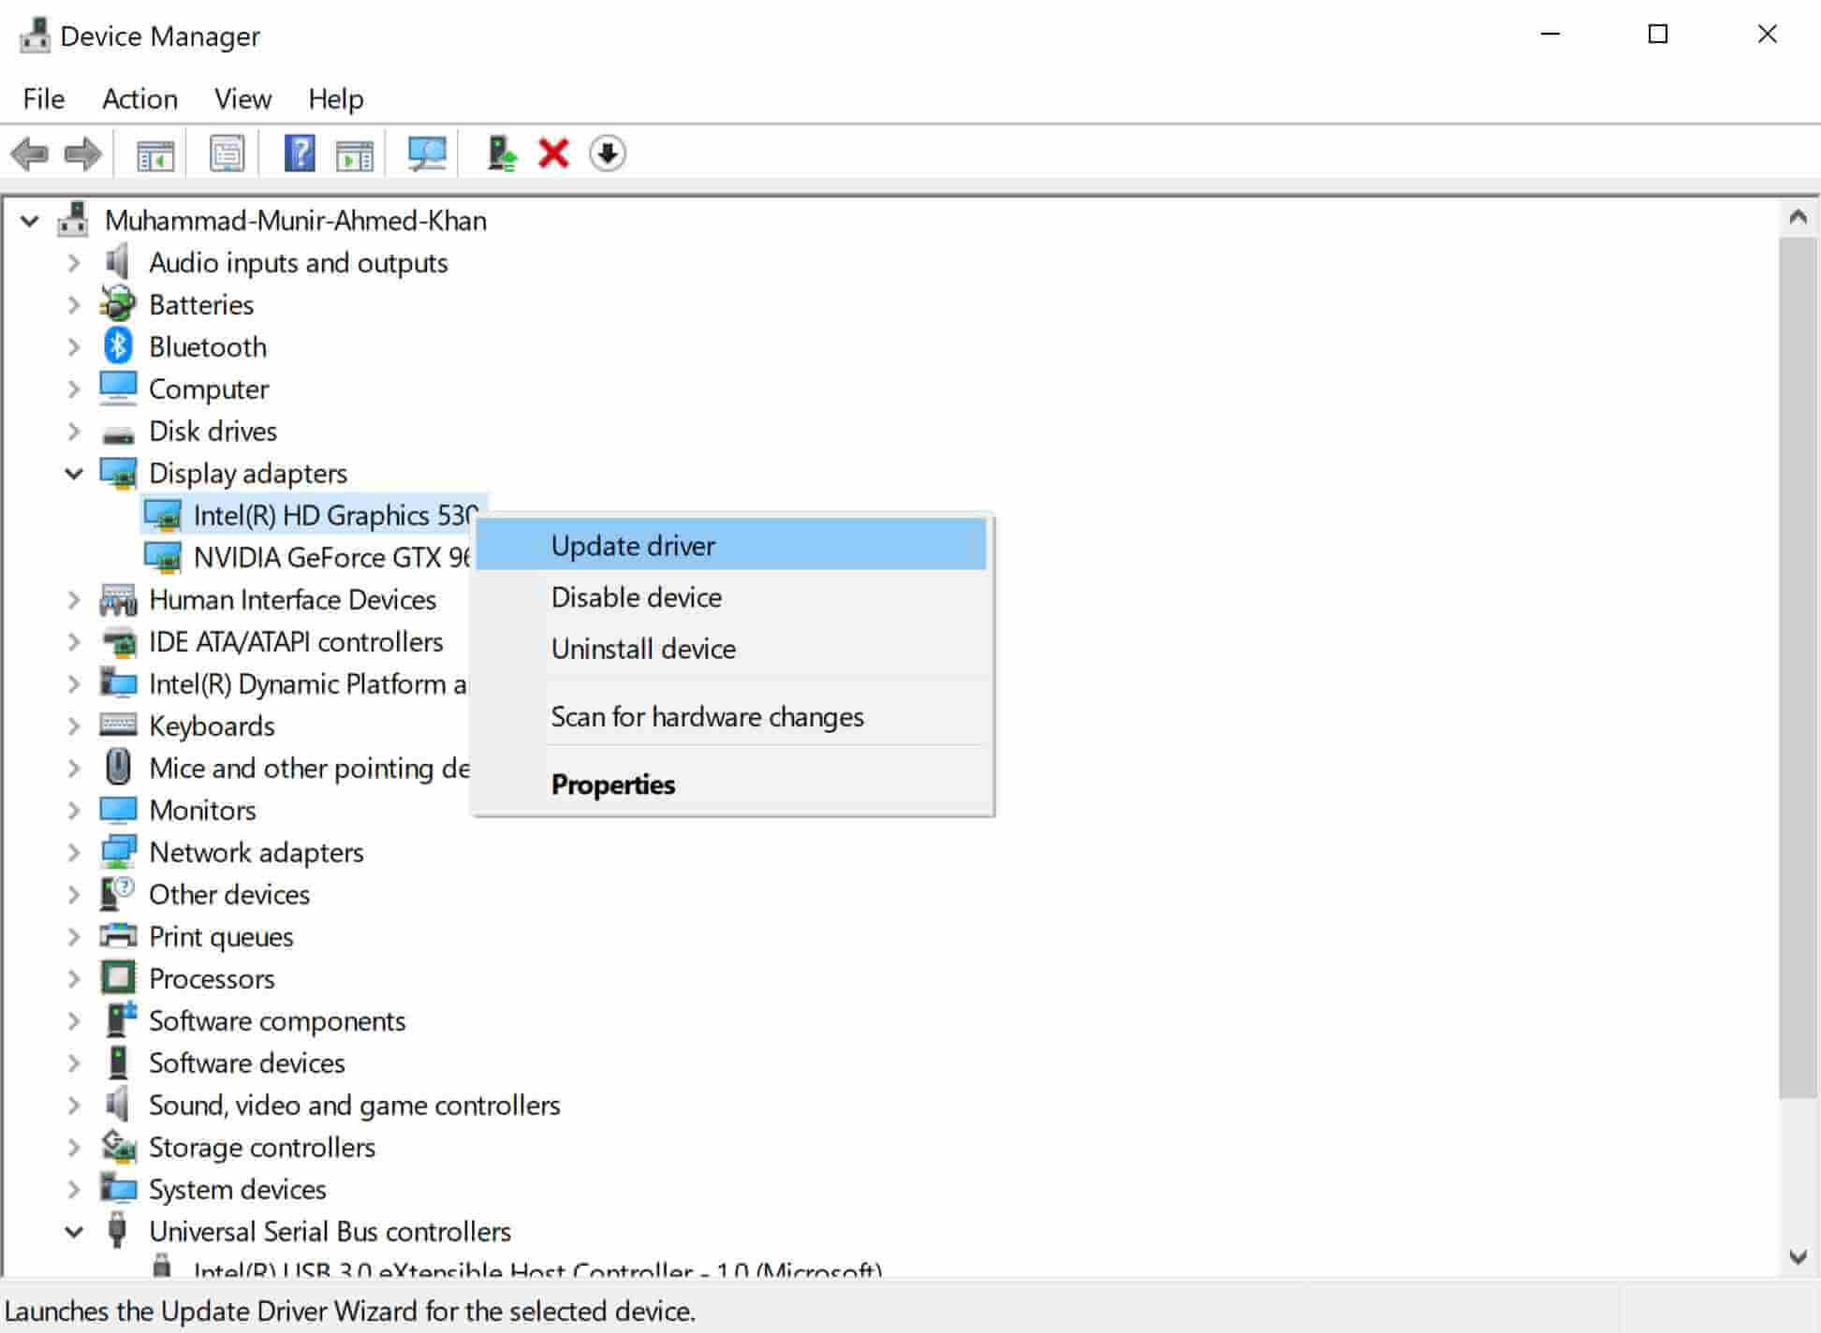Select the NVIDIA GeForce GTX 96 device

click(x=328, y=556)
